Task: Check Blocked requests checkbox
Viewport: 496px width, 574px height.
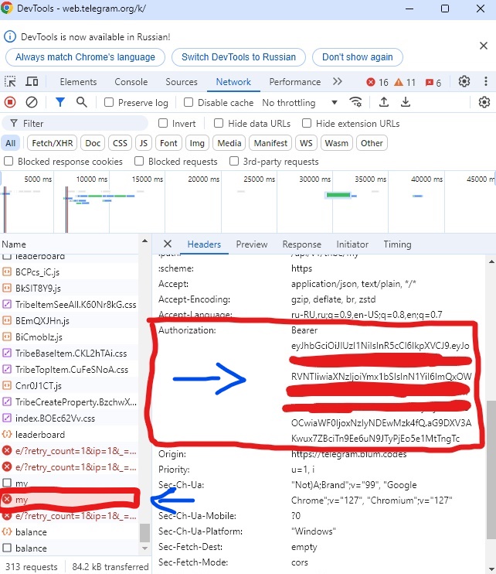Action: click(x=139, y=161)
